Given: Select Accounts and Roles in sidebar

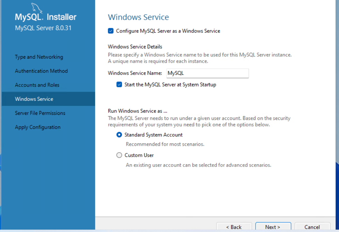Looking at the screenshot, I should [x=37, y=85].
